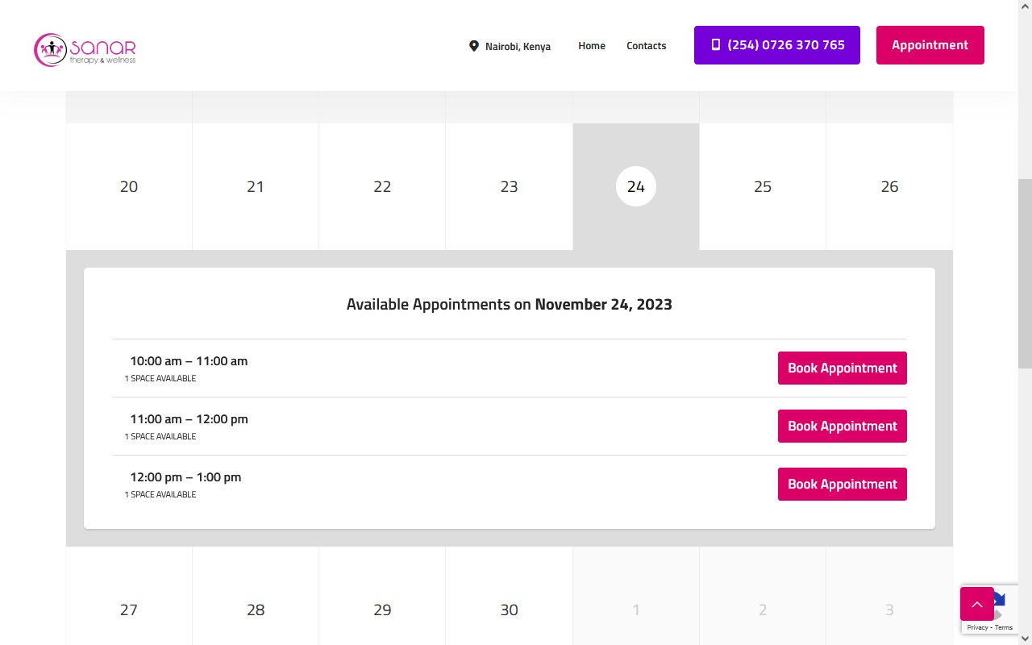Click the page vertical scrollbar thumb
The image size is (1032, 645).
tap(1025, 273)
